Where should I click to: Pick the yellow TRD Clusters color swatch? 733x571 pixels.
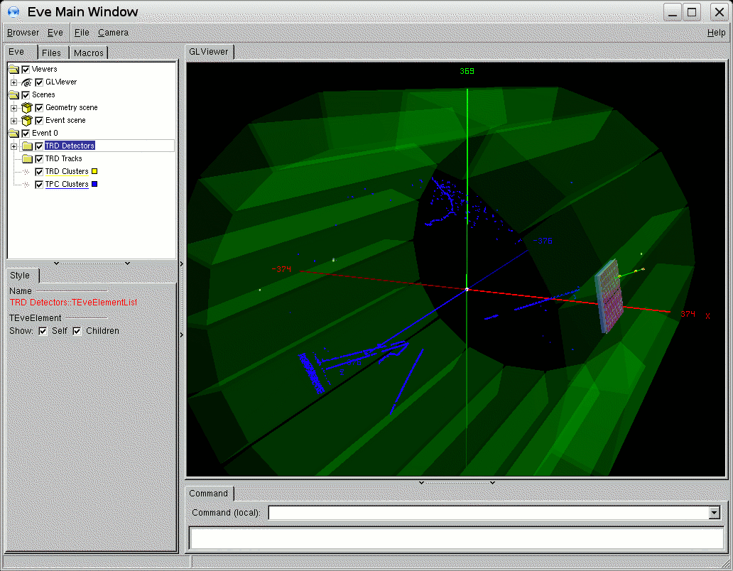(94, 171)
